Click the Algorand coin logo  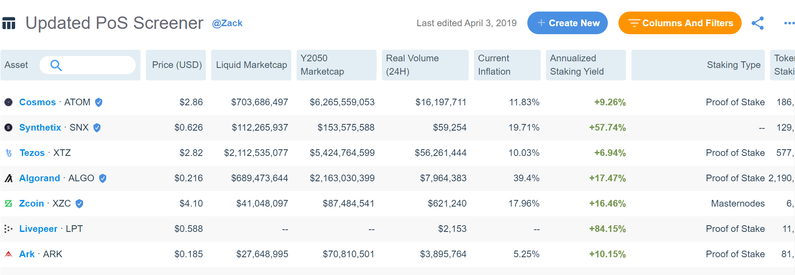8,178
